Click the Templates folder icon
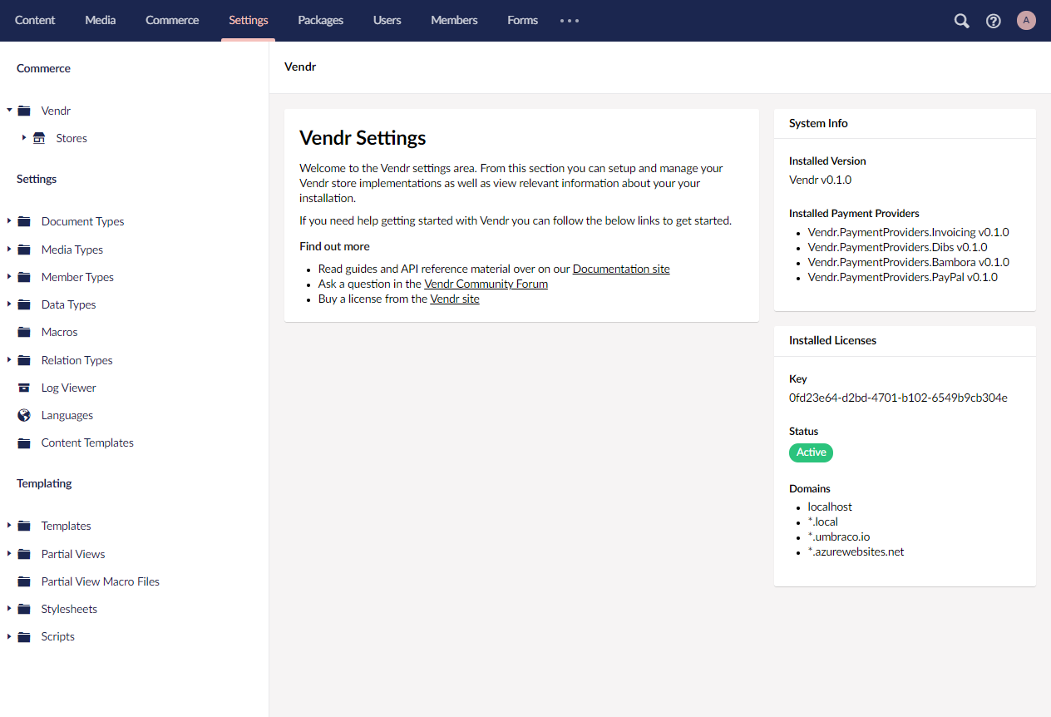 click(24, 526)
